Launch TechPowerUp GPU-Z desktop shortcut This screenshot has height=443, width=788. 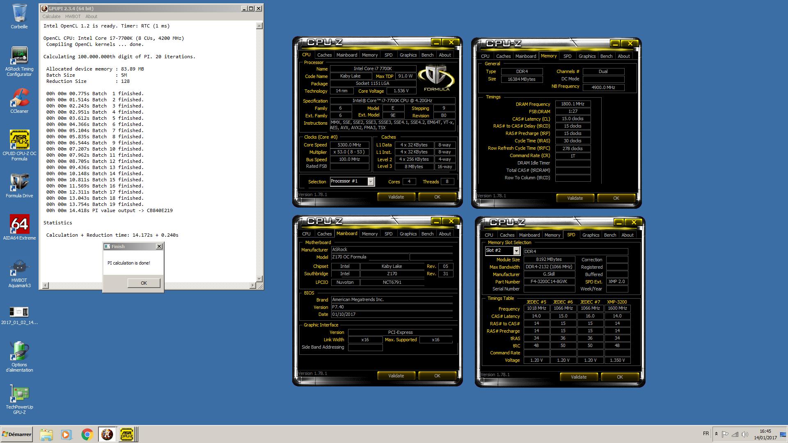coord(19,399)
